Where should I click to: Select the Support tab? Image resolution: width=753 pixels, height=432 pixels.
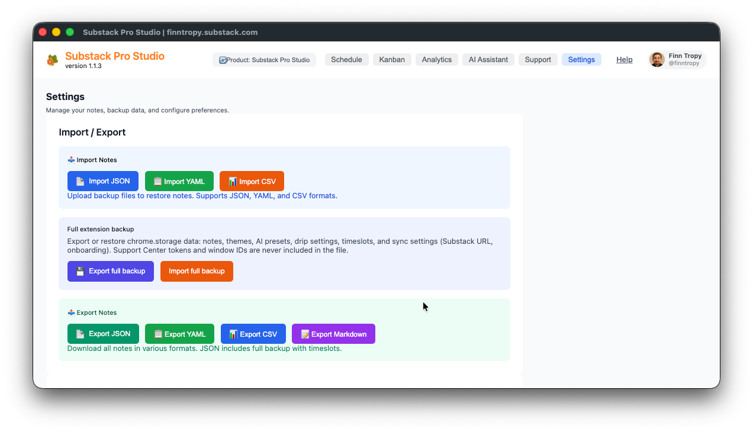tap(538, 60)
